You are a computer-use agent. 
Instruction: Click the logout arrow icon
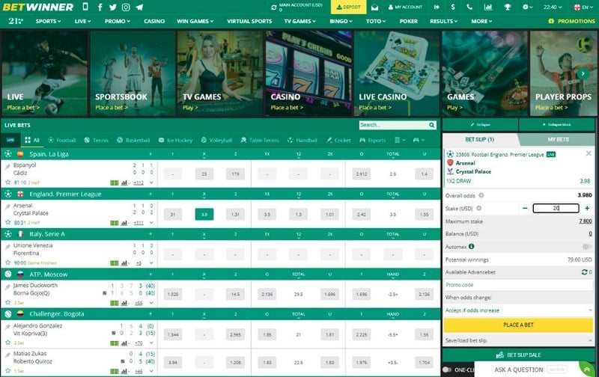point(437,7)
